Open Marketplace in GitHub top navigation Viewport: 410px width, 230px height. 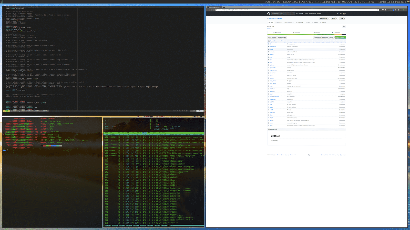coord(313,14)
